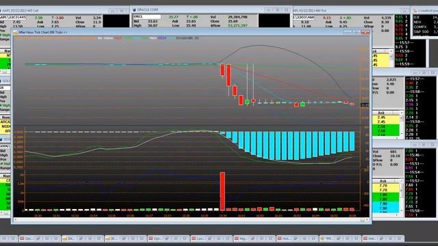
Task: Click the chart scrollbar left arrow
Action: click(x=15, y=220)
